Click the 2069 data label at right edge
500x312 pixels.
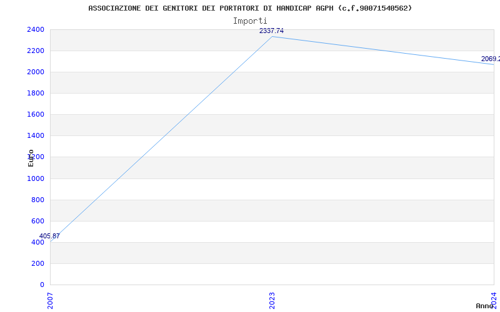click(x=491, y=59)
